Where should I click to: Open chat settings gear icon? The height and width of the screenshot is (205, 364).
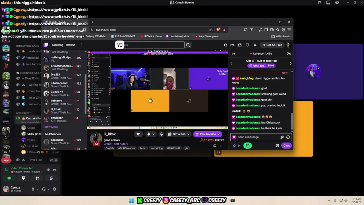(278, 145)
